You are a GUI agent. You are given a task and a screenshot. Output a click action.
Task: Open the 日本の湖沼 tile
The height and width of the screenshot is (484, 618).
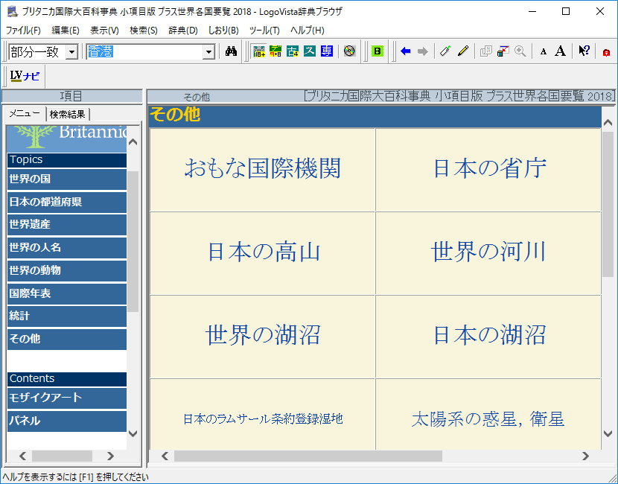[x=488, y=337]
